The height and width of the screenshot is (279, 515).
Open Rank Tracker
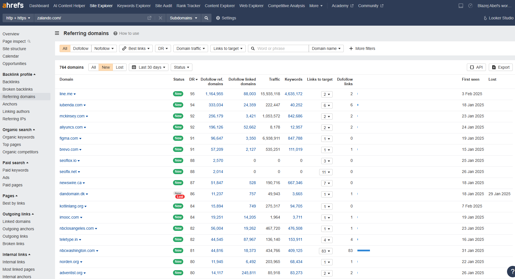tap(188, 6)
